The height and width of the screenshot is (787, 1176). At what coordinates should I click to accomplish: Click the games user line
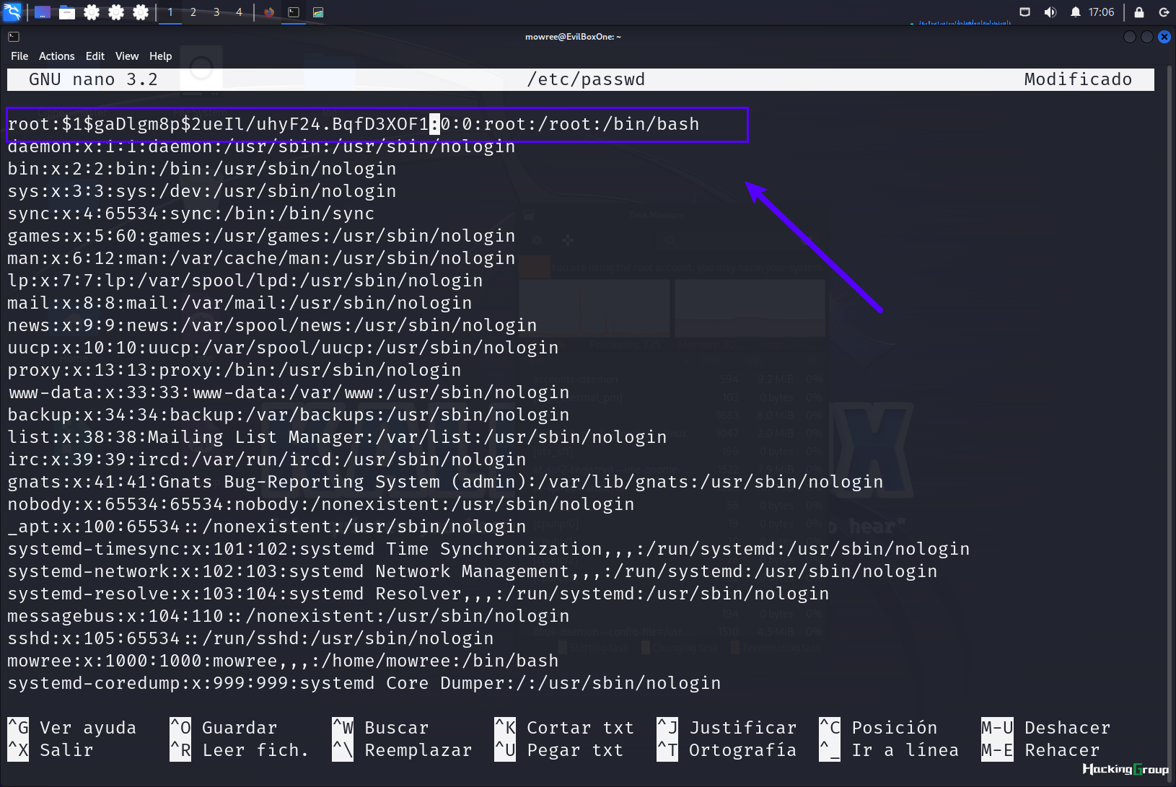261,236
